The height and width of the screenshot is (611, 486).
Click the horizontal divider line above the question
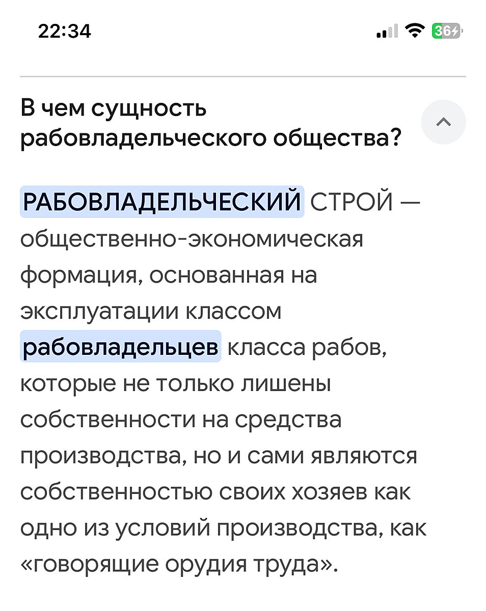click(243, 76)
